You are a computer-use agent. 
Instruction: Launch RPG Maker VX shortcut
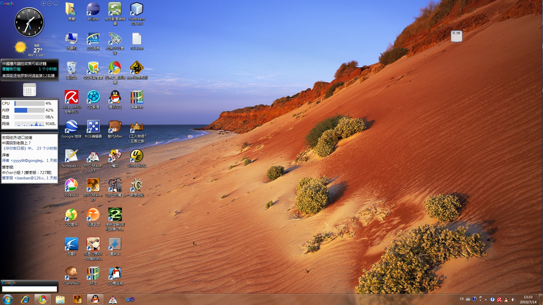(x=93, y=161)
